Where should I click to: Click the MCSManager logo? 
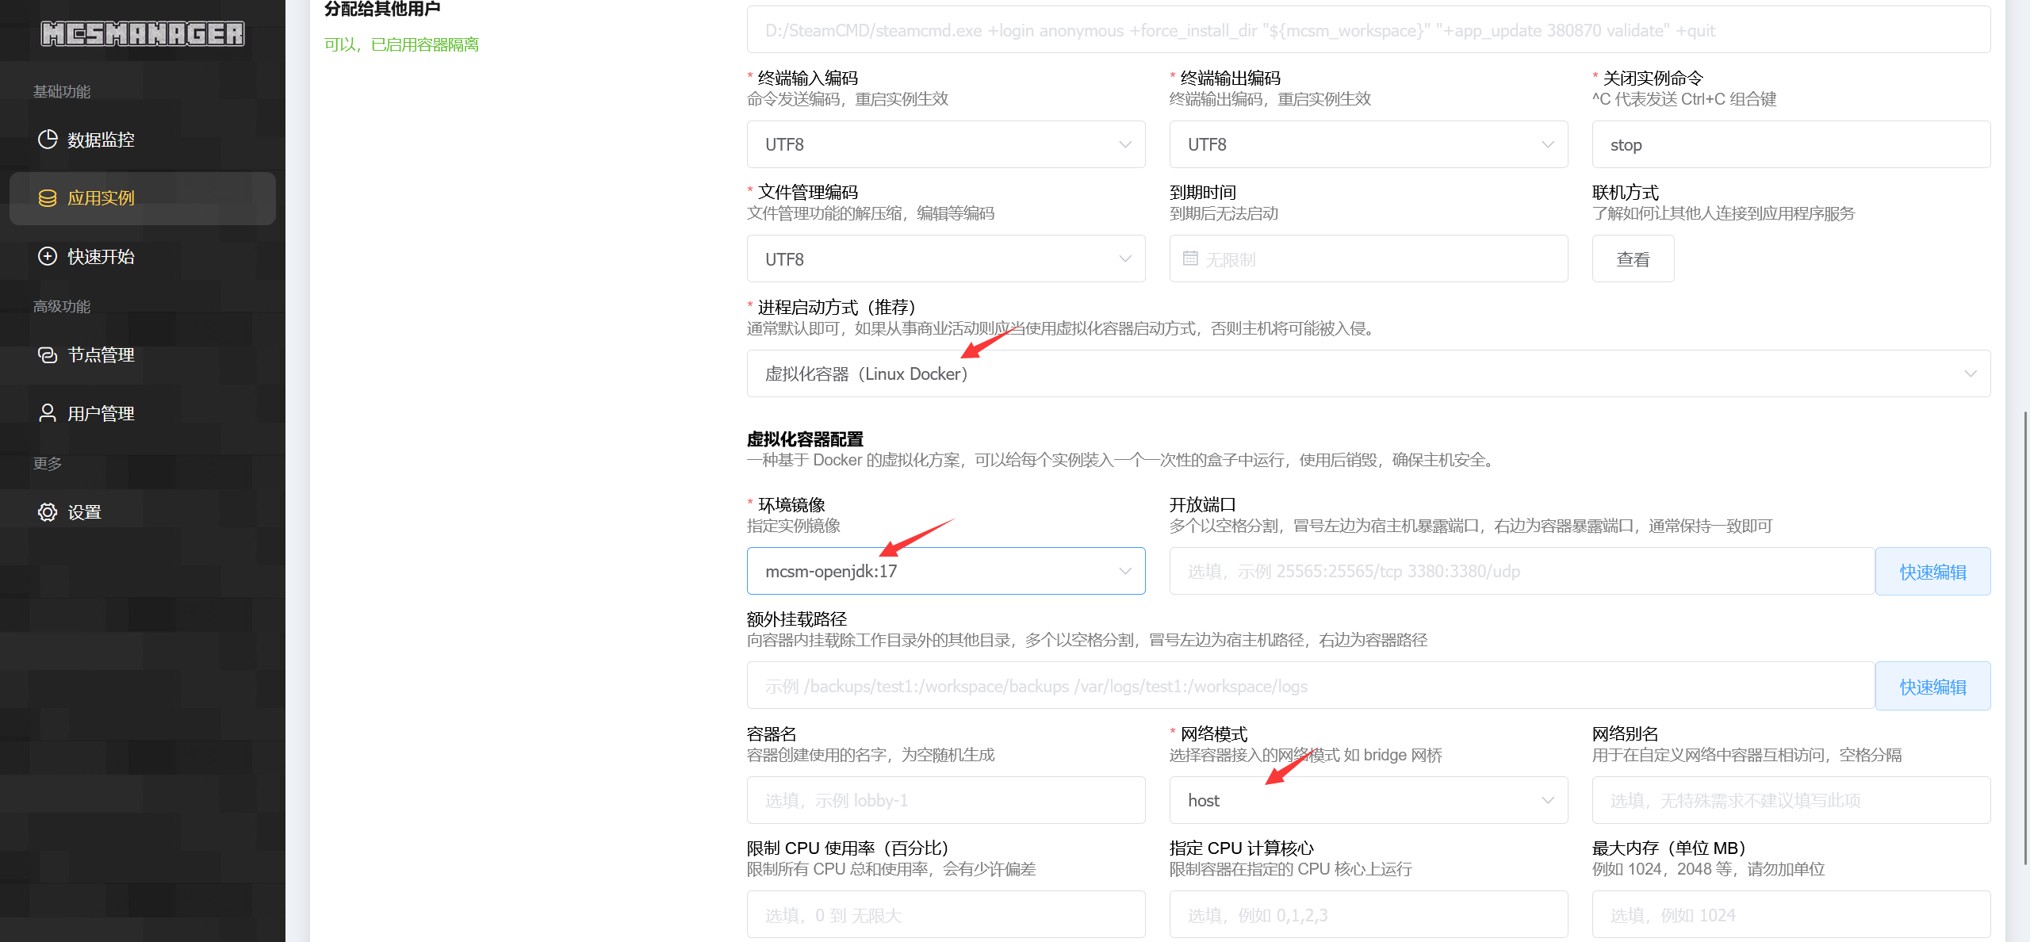pos(143,33)
